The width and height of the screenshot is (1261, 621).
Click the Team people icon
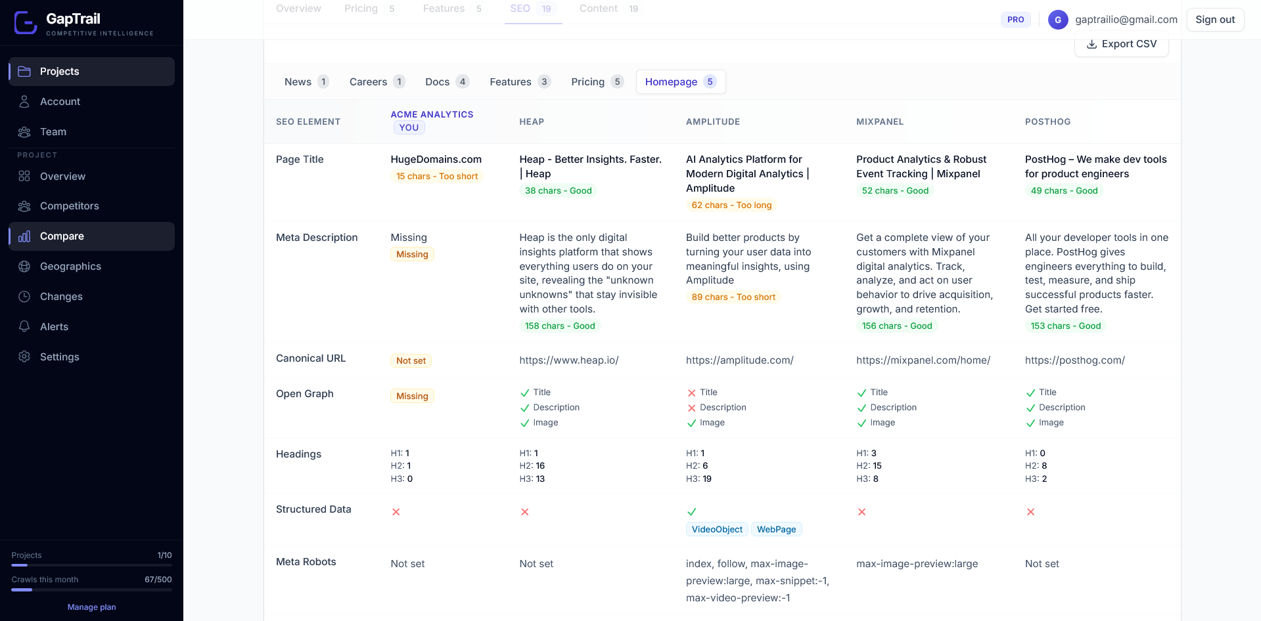click(x=24, y=132)
